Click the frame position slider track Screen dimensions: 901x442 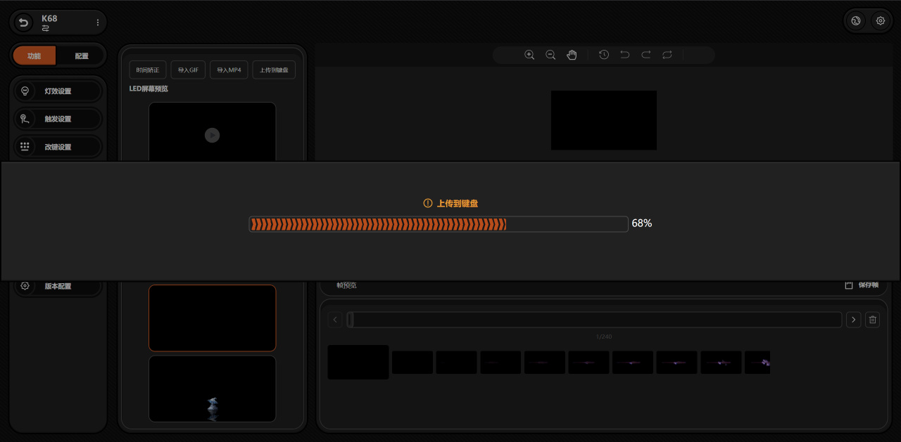(x=594, y=320)
